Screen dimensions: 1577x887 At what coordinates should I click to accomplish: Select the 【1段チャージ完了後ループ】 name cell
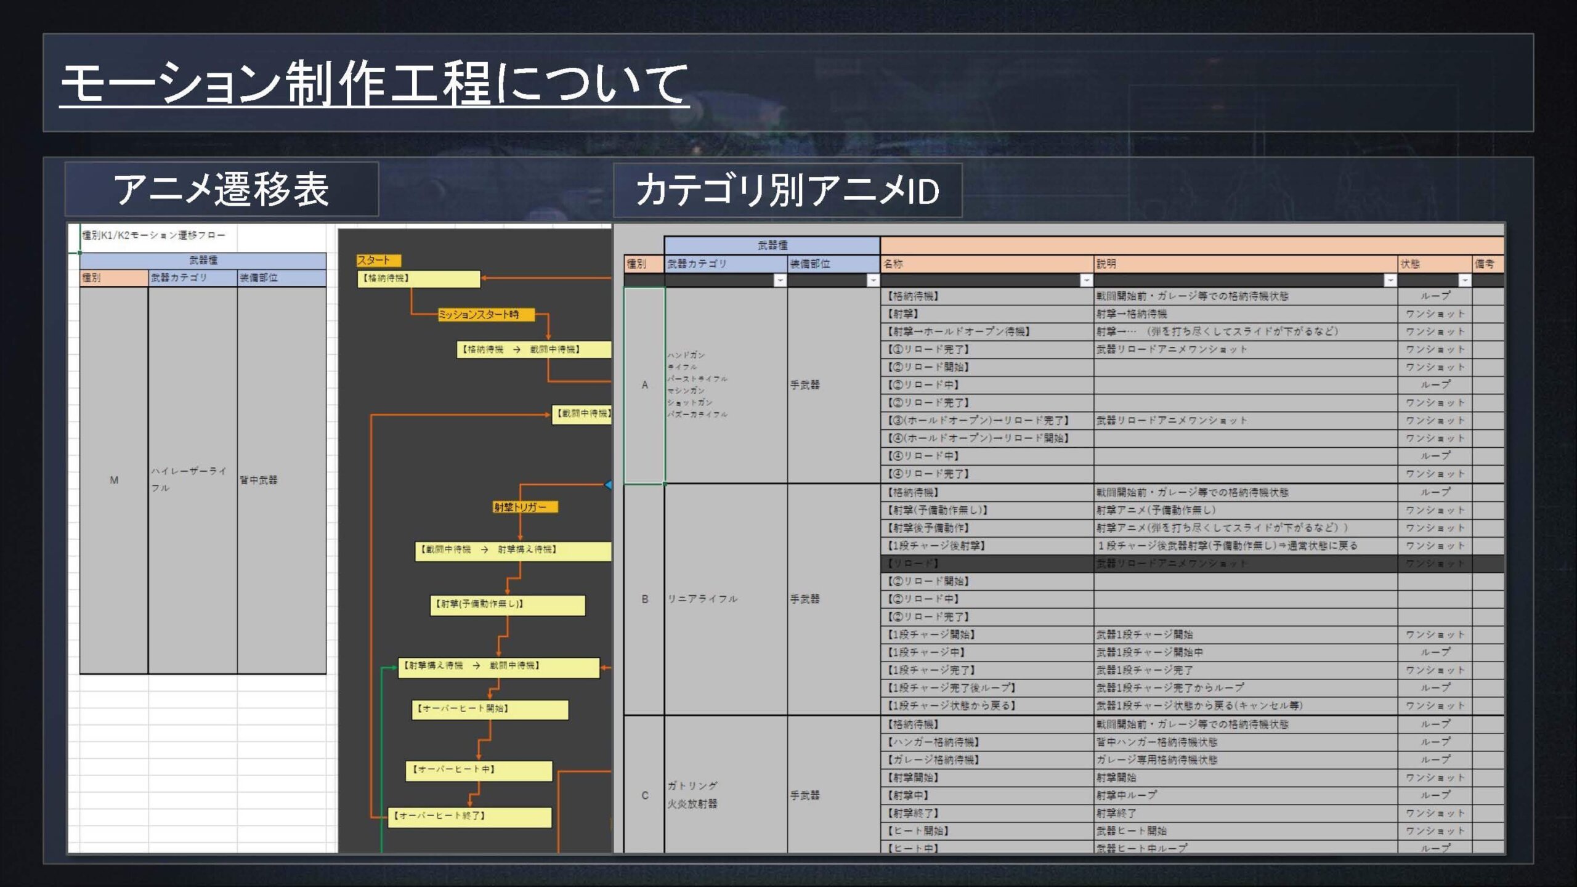(x=987, y=689)
